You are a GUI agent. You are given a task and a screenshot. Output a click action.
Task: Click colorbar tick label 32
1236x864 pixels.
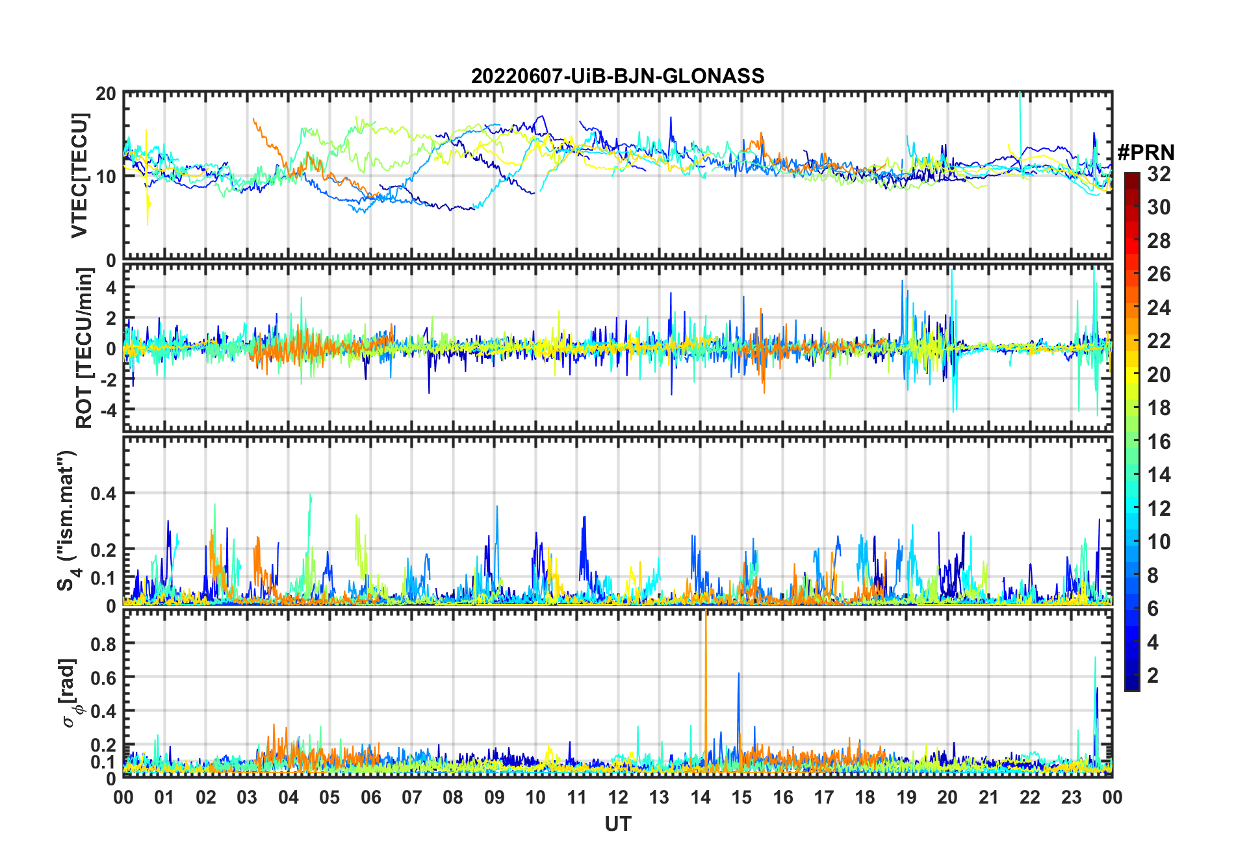(1159, 173)
